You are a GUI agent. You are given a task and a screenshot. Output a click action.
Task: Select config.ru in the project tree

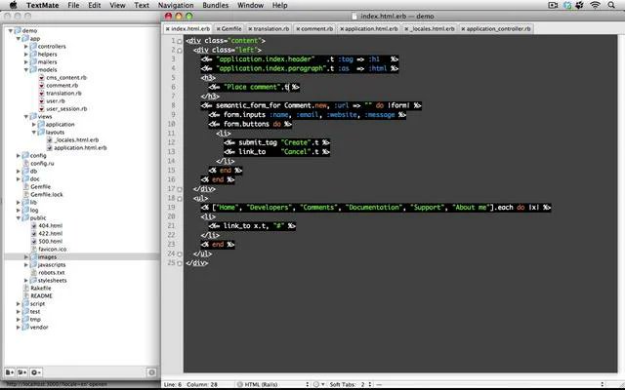42,164
